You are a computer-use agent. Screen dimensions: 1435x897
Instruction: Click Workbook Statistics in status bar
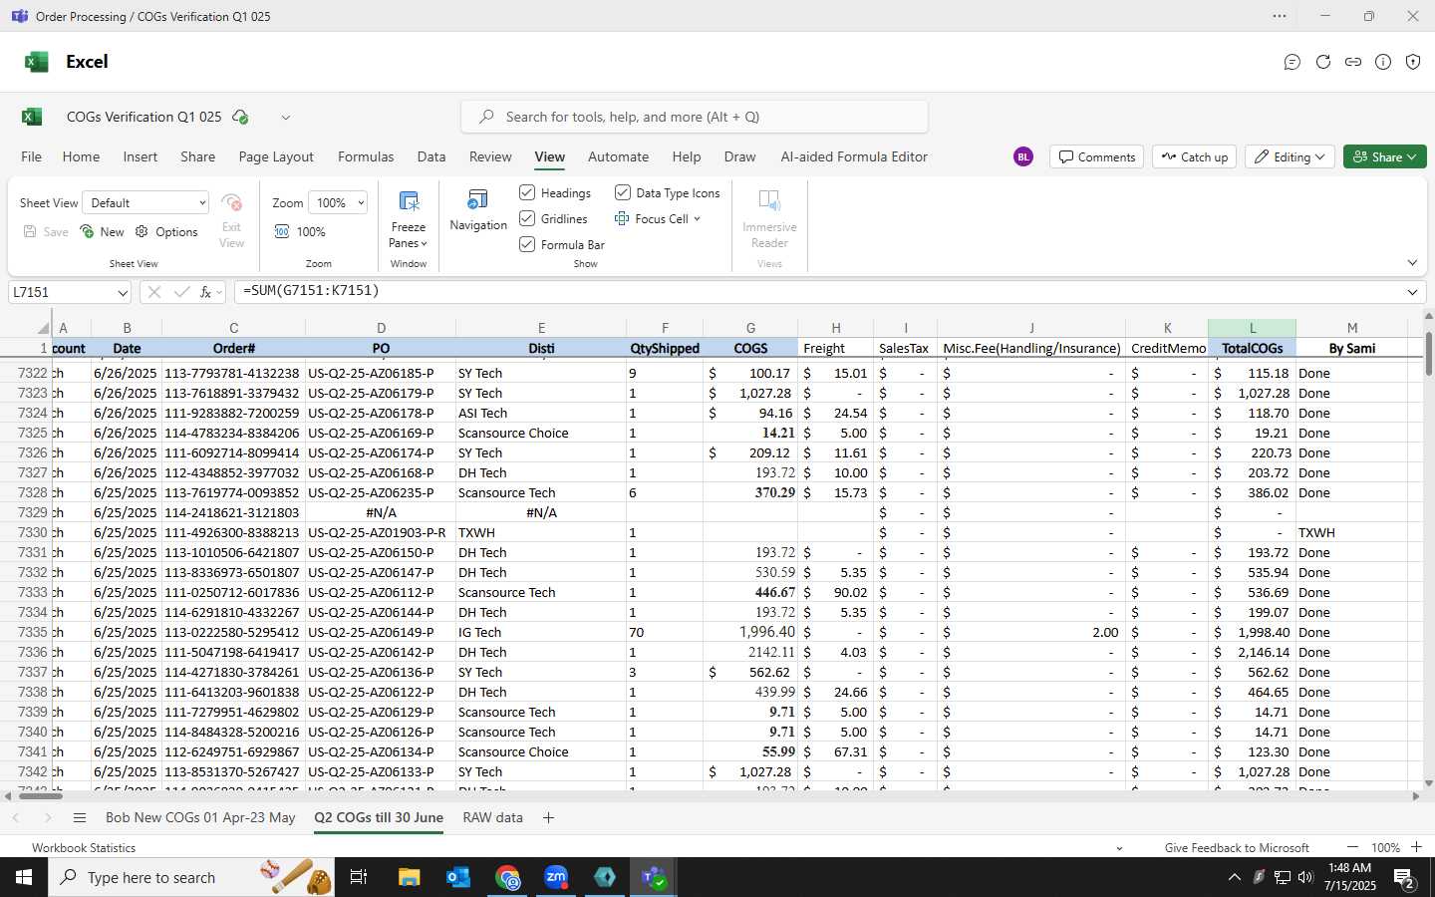pos(84,847)
